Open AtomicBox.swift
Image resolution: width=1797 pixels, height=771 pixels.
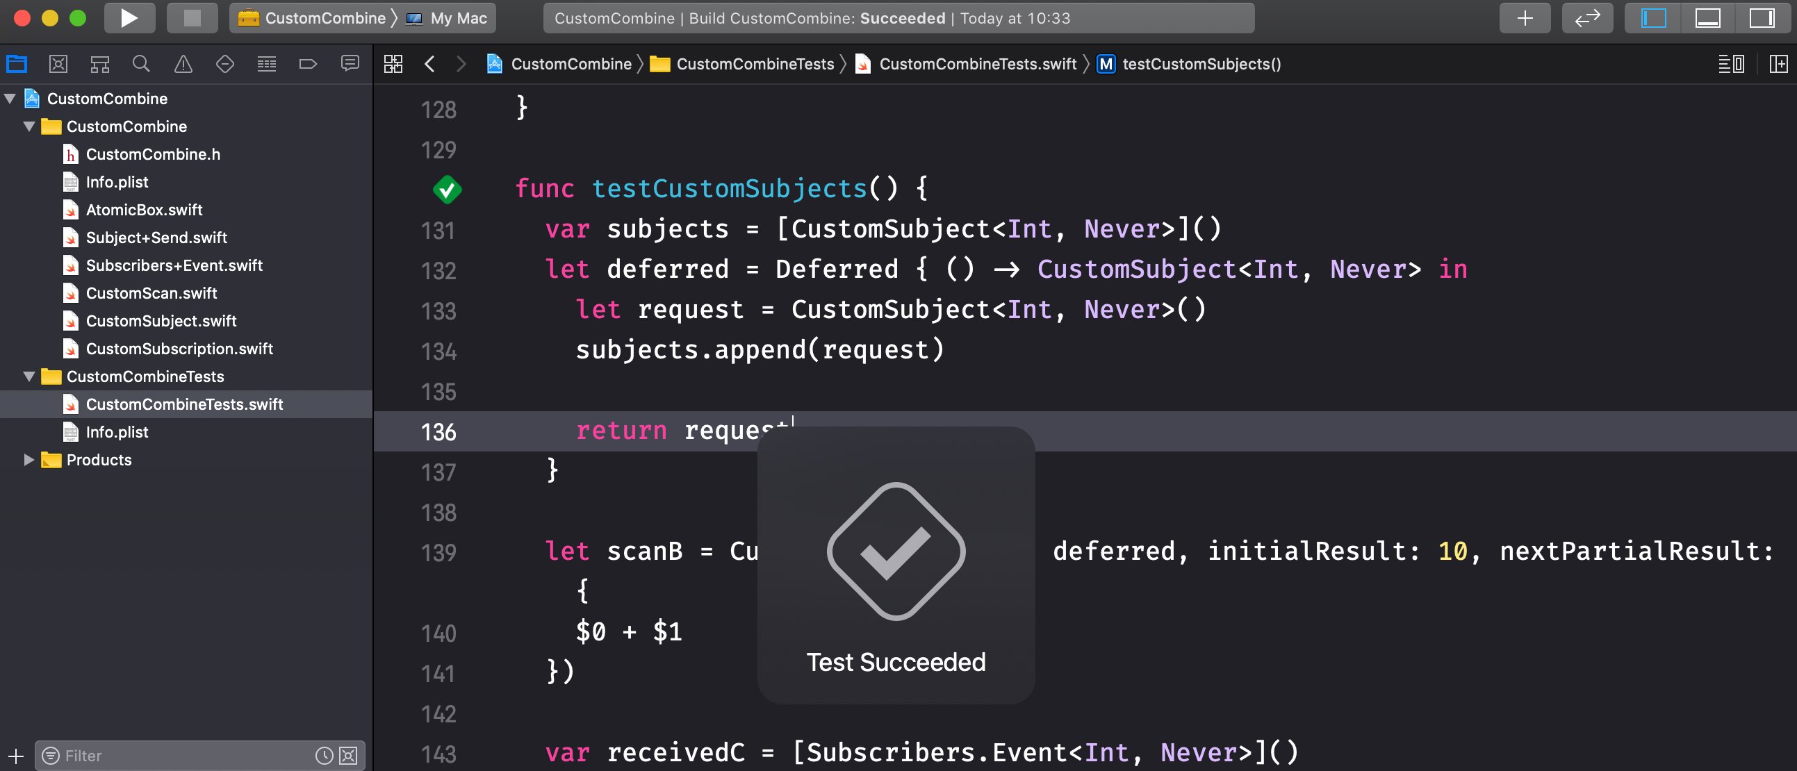click(x=133, y=210)
